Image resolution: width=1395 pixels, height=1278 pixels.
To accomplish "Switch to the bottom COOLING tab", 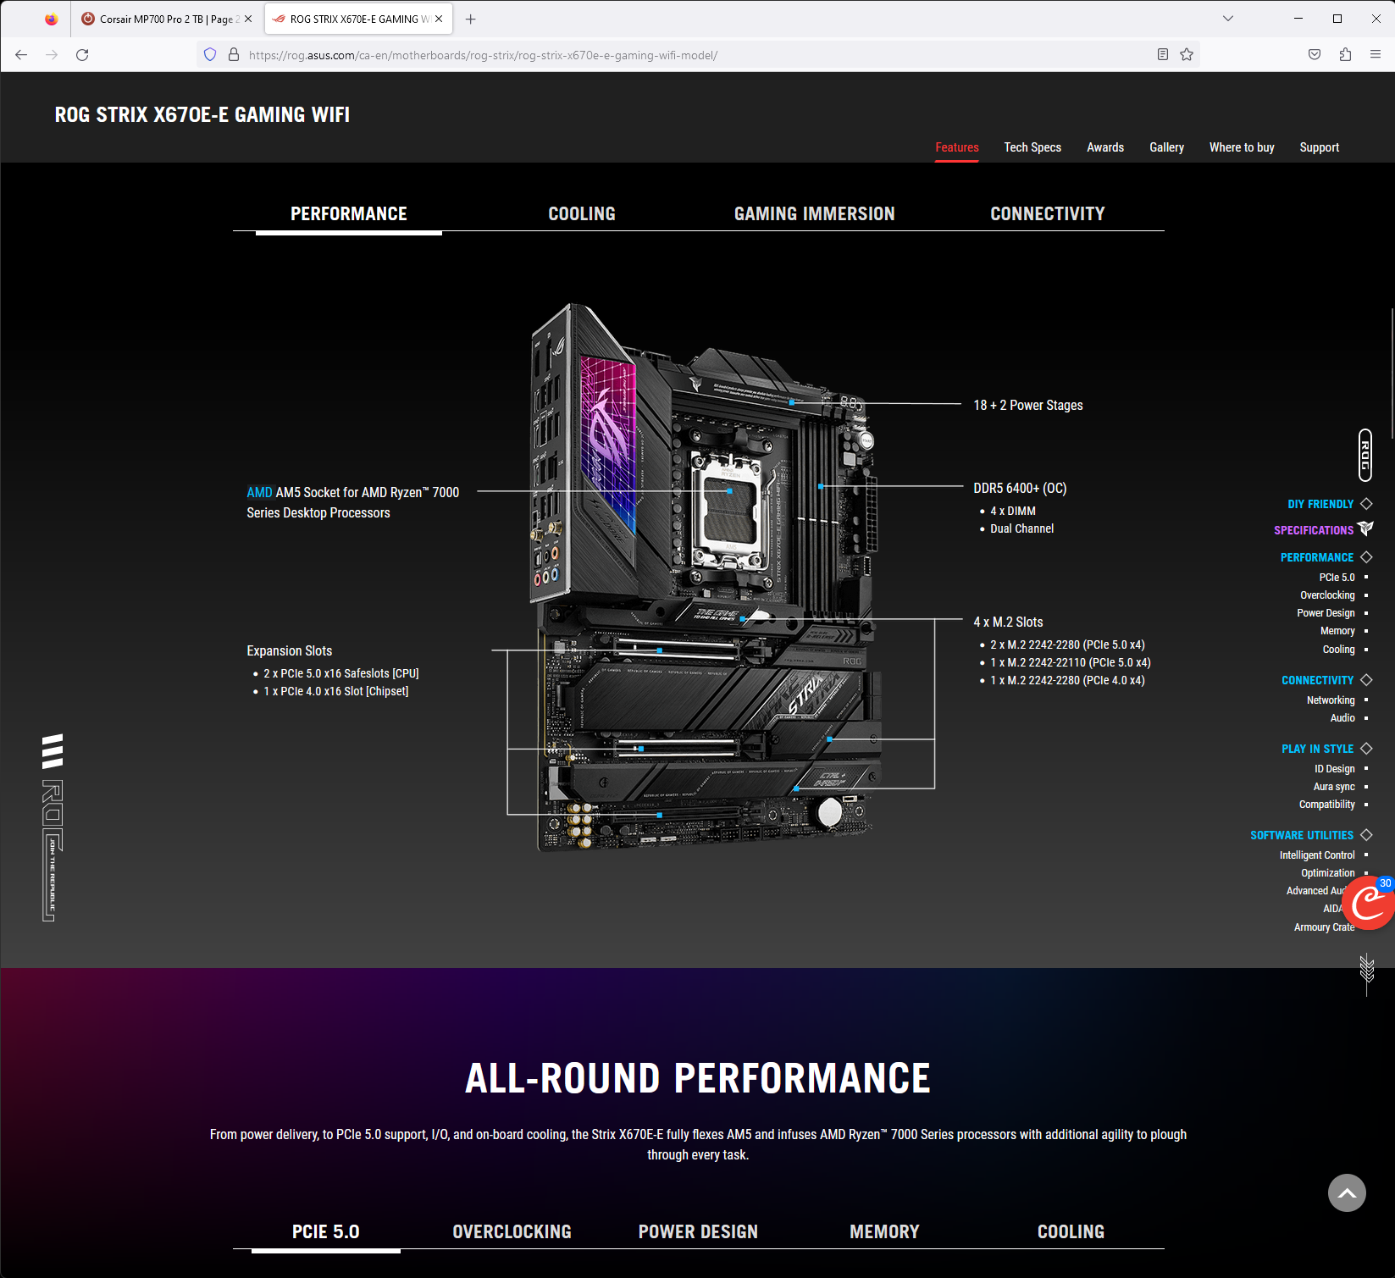I will pyautogui.click(x=1071, y=1231).
